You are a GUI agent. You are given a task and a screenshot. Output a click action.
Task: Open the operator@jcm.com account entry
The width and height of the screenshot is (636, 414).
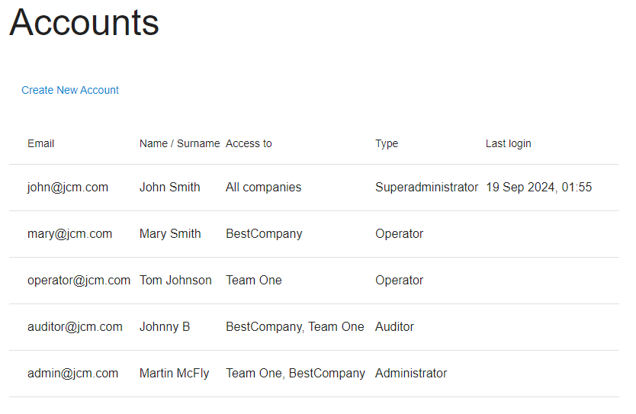[79, 280]
